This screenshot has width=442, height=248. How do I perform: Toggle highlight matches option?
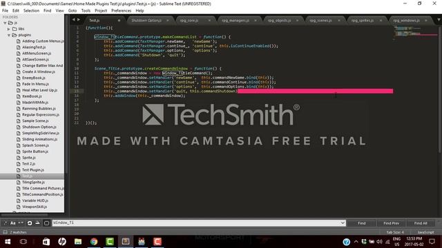click(46, 223)
